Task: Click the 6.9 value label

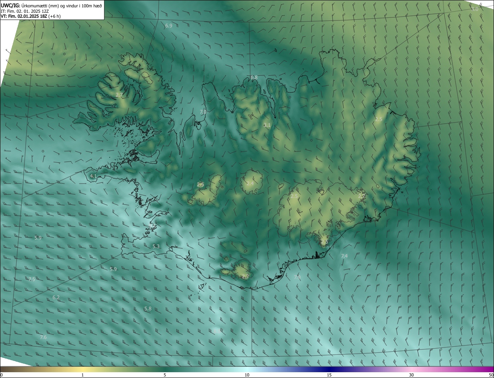Action: point(169,26)
